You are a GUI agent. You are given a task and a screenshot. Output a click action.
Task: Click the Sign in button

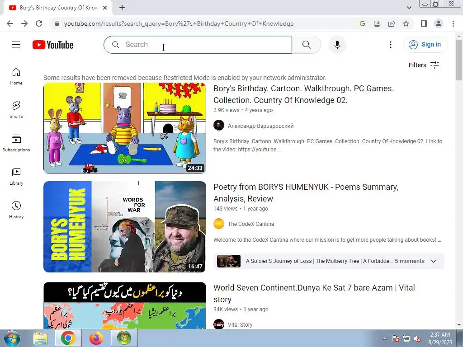coord(425,45)
